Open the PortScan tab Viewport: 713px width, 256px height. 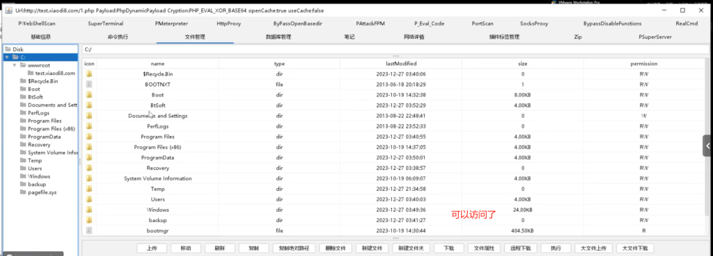tap(483, 24)
